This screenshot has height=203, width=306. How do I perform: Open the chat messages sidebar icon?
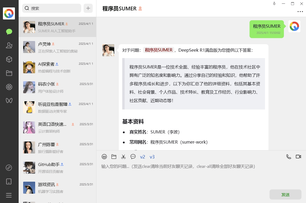click(x=9, y=32)
